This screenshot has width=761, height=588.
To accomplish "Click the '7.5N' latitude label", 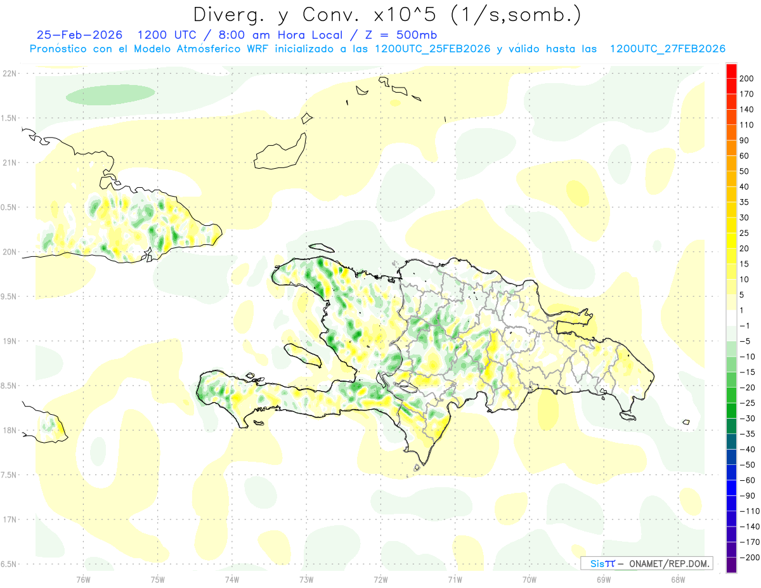I will click(8, 475).
